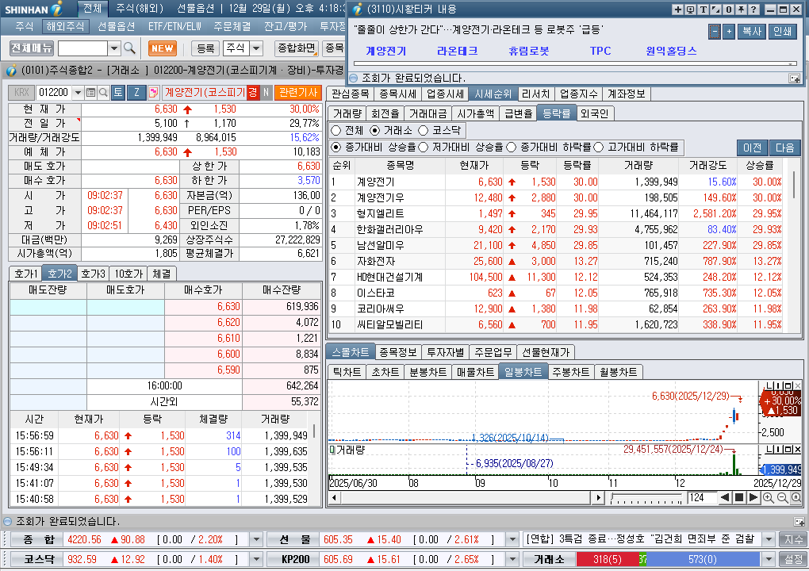Open the pink memo note icon
The height and width of the screenshot is (571, 809).
click(153, 93)
